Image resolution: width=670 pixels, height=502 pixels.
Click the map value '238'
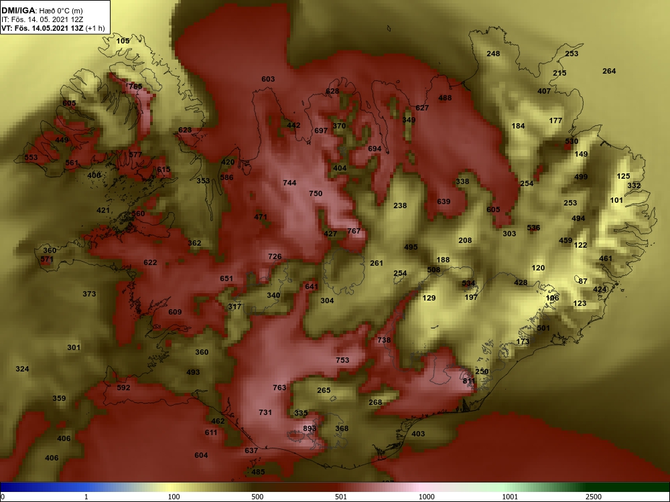(x=400, y=205)
